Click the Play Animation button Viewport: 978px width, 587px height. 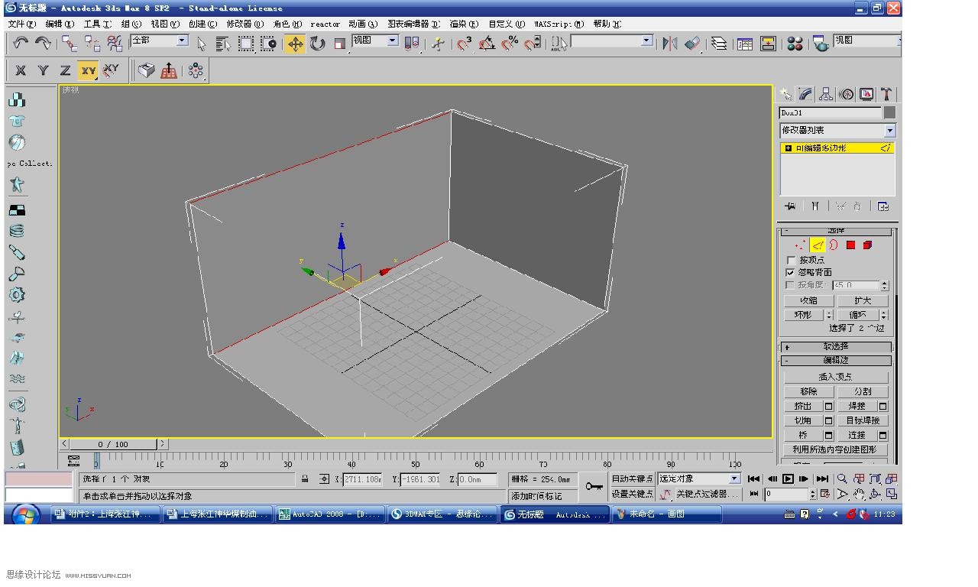pyautogui.click(x=788, y=479)
